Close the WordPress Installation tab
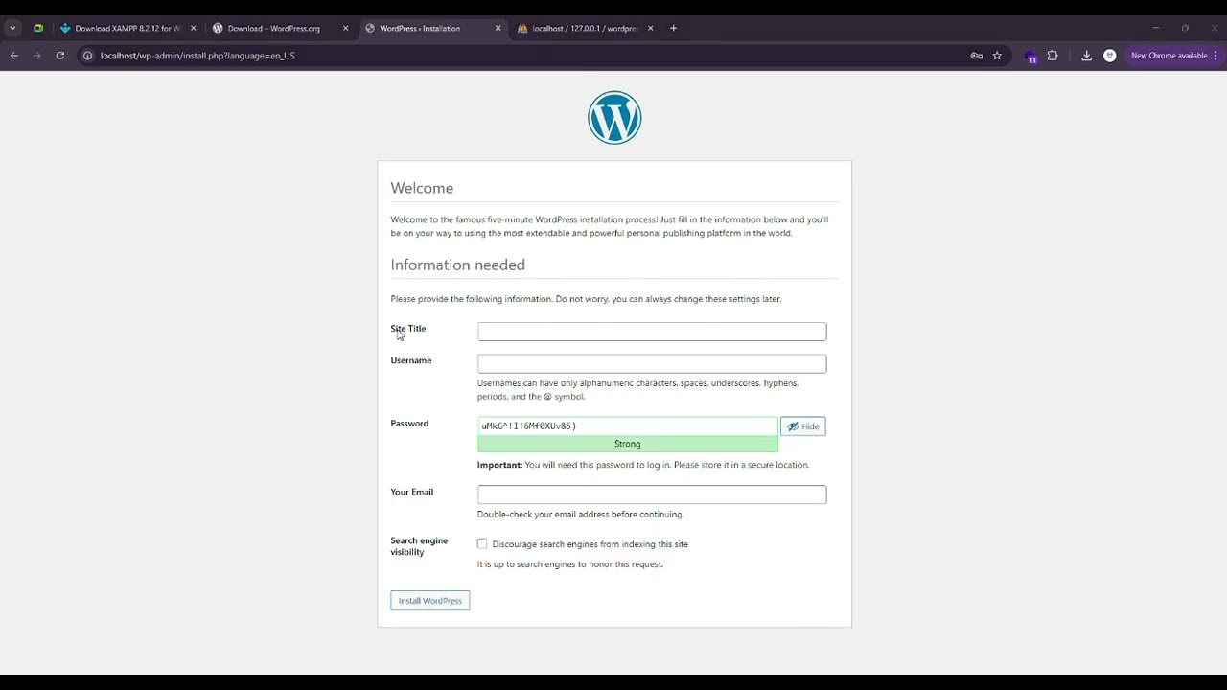1227x690 pixels. pos(498,28)
